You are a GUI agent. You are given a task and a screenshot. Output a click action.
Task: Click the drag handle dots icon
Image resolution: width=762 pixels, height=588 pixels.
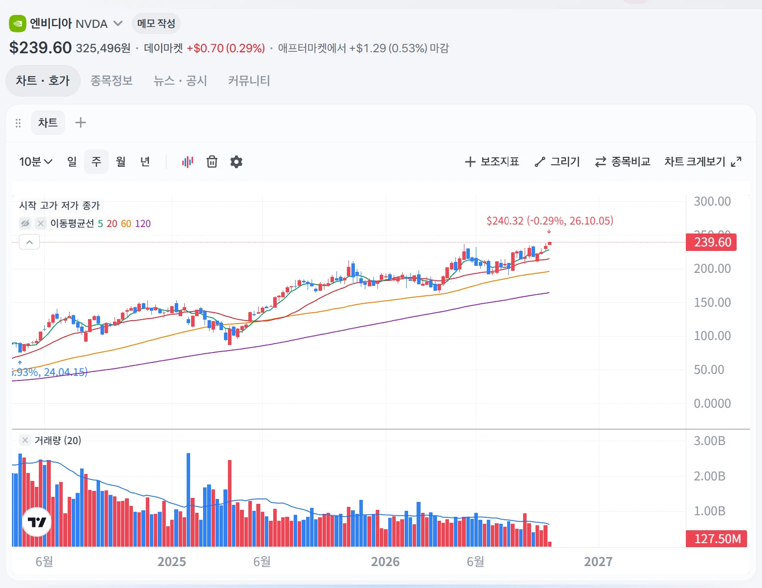point(18,123)
